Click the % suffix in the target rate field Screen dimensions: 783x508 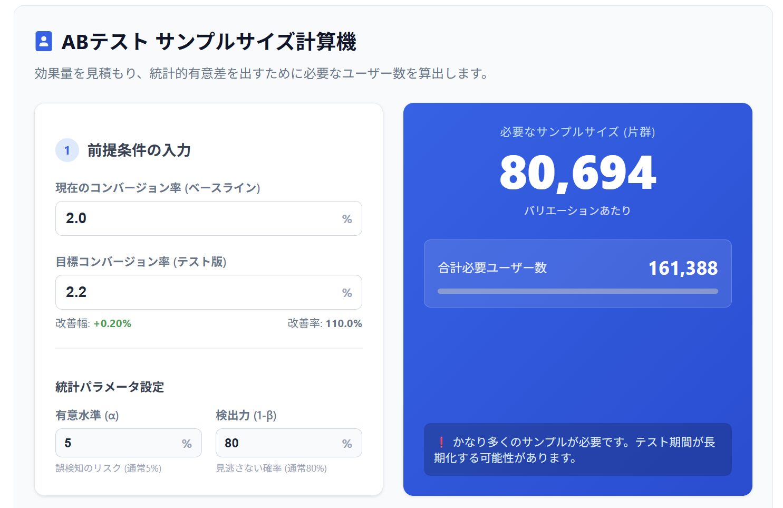click(346, 293)
